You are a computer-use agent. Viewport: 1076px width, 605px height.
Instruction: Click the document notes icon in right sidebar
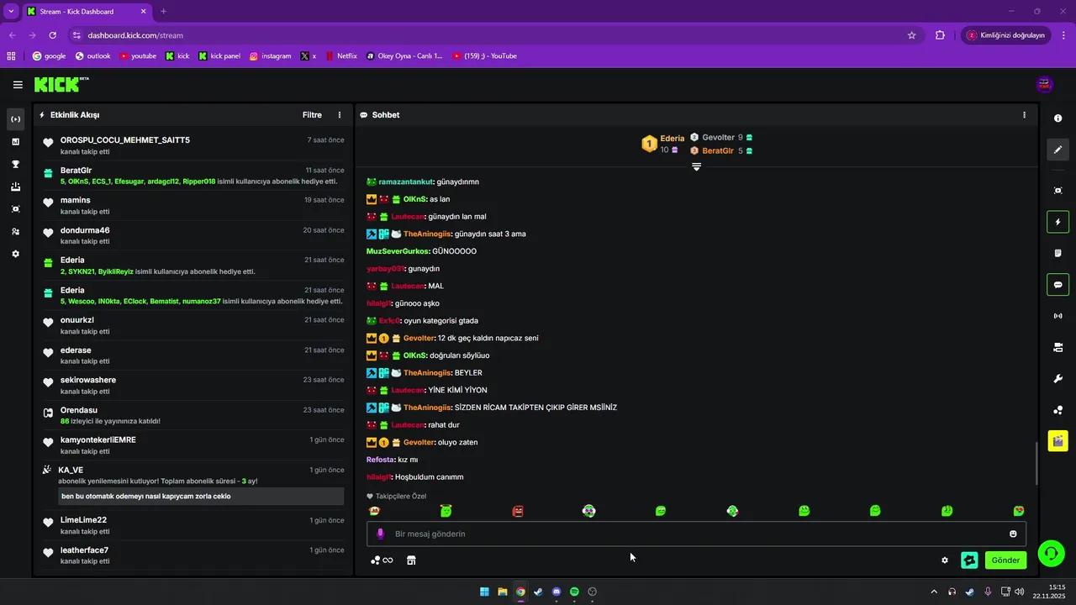click(1058, 253)
